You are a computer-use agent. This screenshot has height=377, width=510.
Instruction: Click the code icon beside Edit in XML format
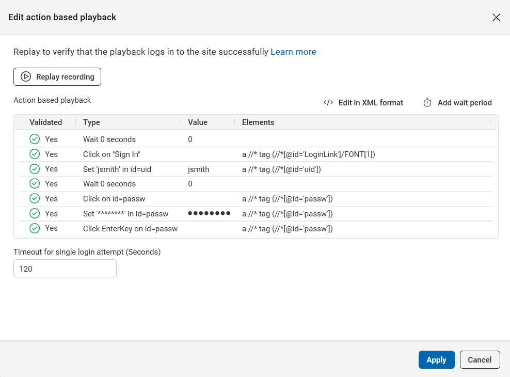pyautogui.click(x=328, y=102)
